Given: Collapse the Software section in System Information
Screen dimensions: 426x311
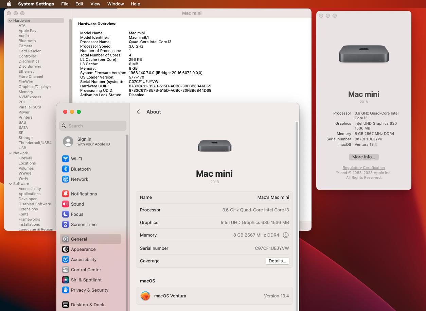Looking at the screenshot, I should (11, 184).
